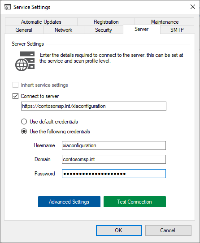200x243 pixels.
Task: Go to the Maintenance tab
Action: (165, 21)
